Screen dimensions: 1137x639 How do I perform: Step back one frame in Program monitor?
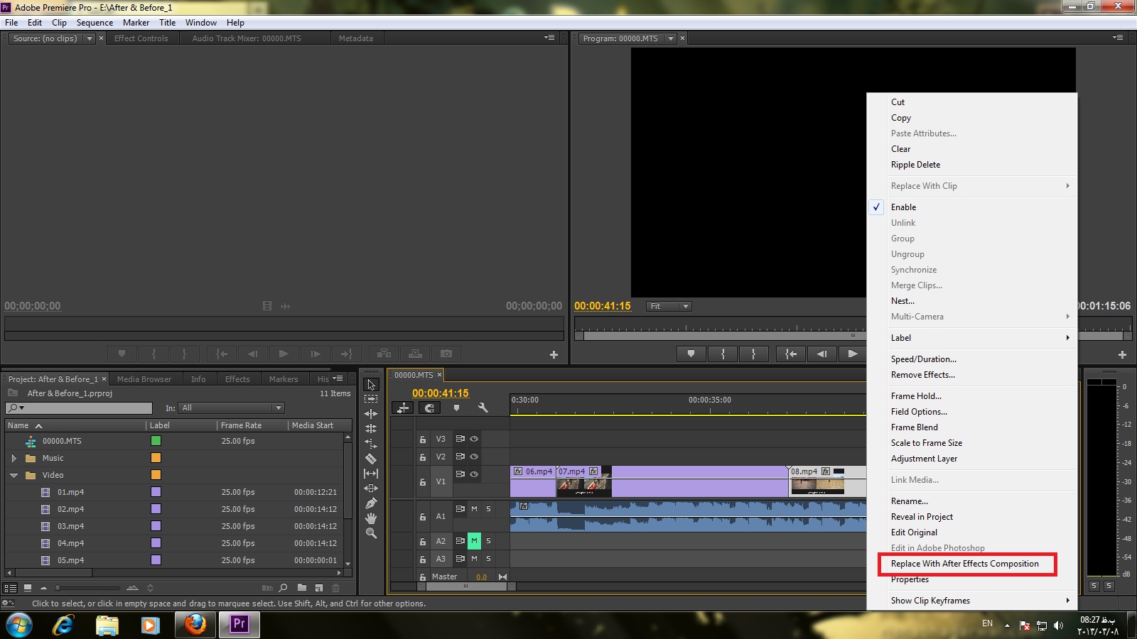point(821,354)
